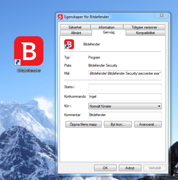Click the Bitdefender icon in the dialog title bar
178x180 pixels.
tap(60, 17)
